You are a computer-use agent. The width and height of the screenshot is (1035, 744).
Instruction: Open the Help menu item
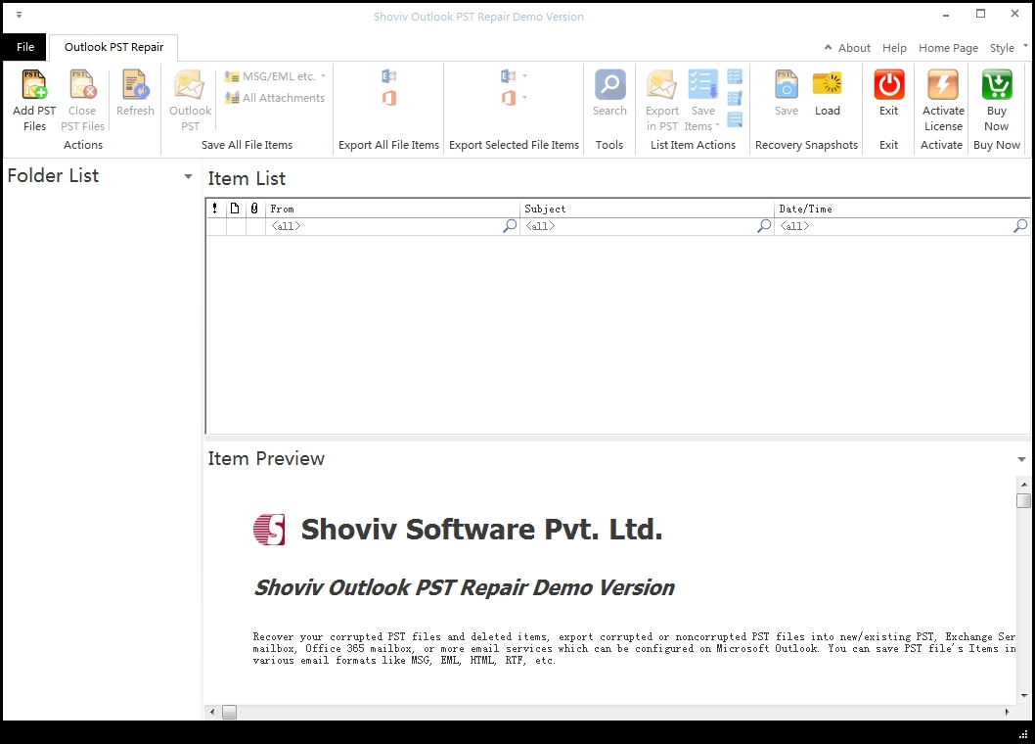click(894, 48)
